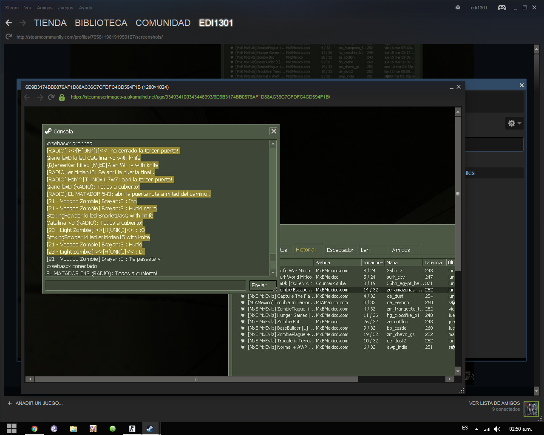Open the Juegos menu
Viewport: 544px width, 435px height.
65,8
